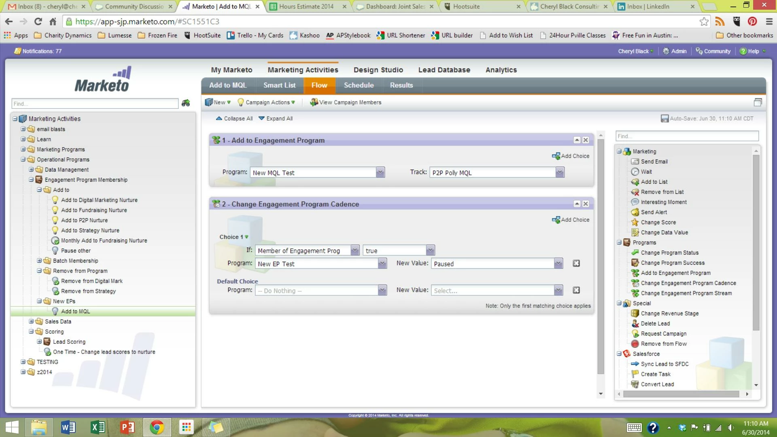Open the Analytics top navigation tab
777x437 pixels.
[x=501, y=70]
